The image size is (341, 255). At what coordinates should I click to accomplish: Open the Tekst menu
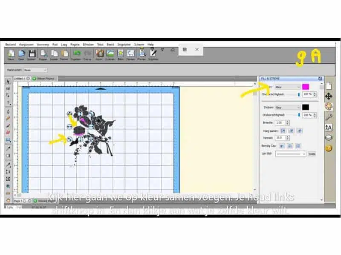[100, 45]
